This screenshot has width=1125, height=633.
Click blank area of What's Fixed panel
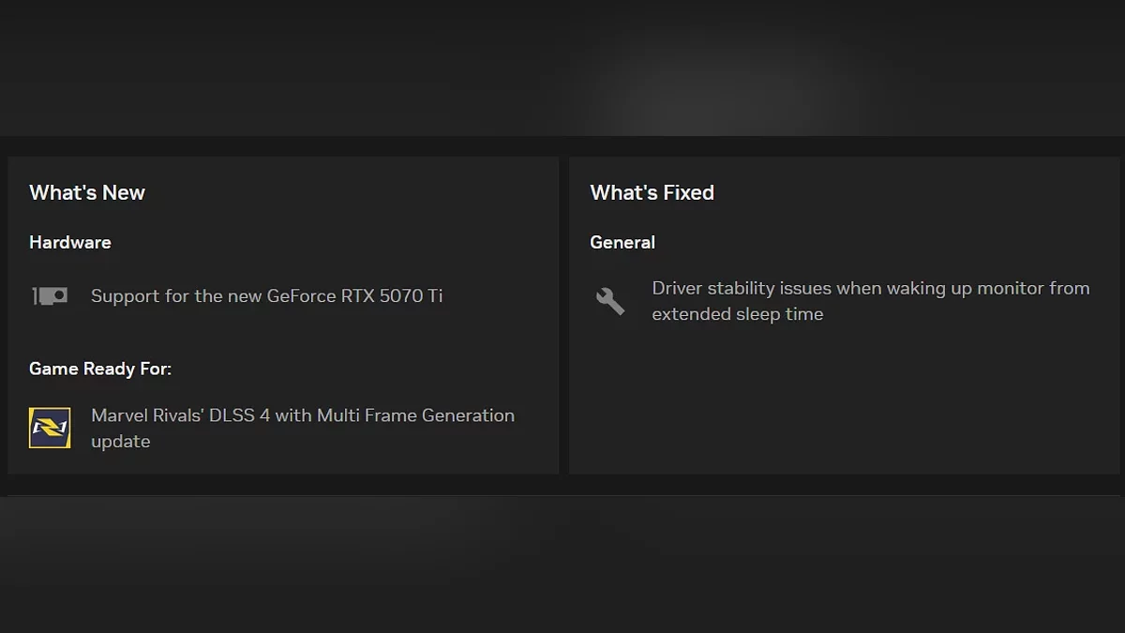tap(844, 403)
